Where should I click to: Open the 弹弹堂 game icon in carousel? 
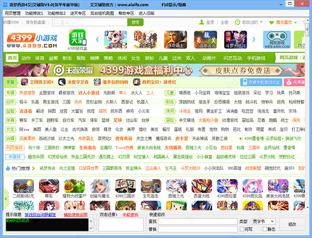115,39
